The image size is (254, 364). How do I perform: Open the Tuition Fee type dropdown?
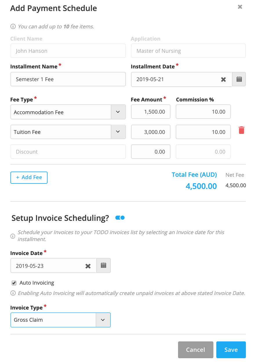point(118,132)
